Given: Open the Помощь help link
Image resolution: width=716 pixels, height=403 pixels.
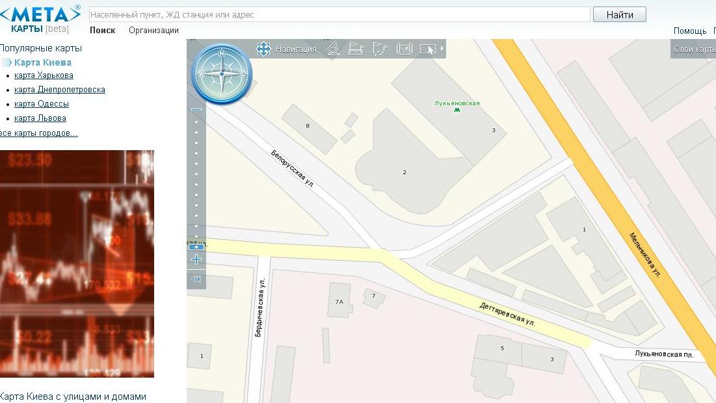Looking at the screenshot, I should coord(689,31).
